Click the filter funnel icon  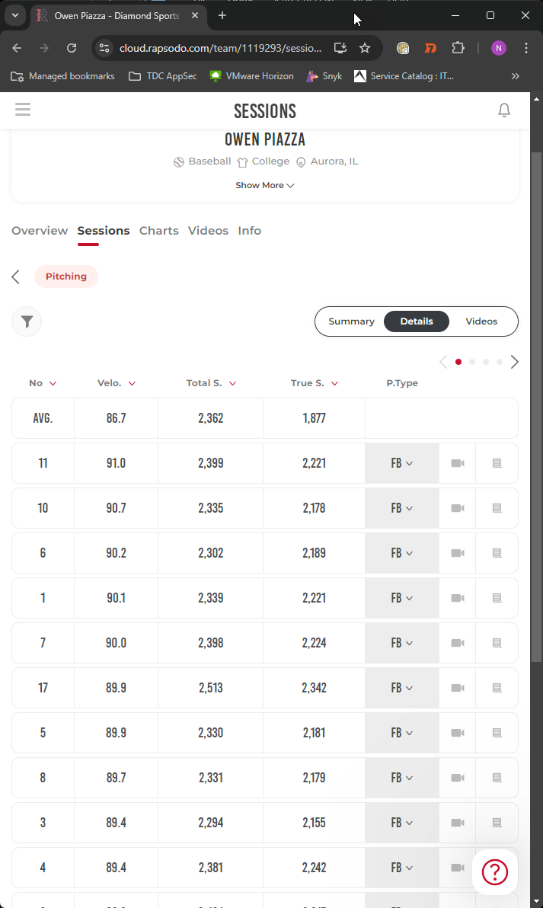(x=27, y=321)
